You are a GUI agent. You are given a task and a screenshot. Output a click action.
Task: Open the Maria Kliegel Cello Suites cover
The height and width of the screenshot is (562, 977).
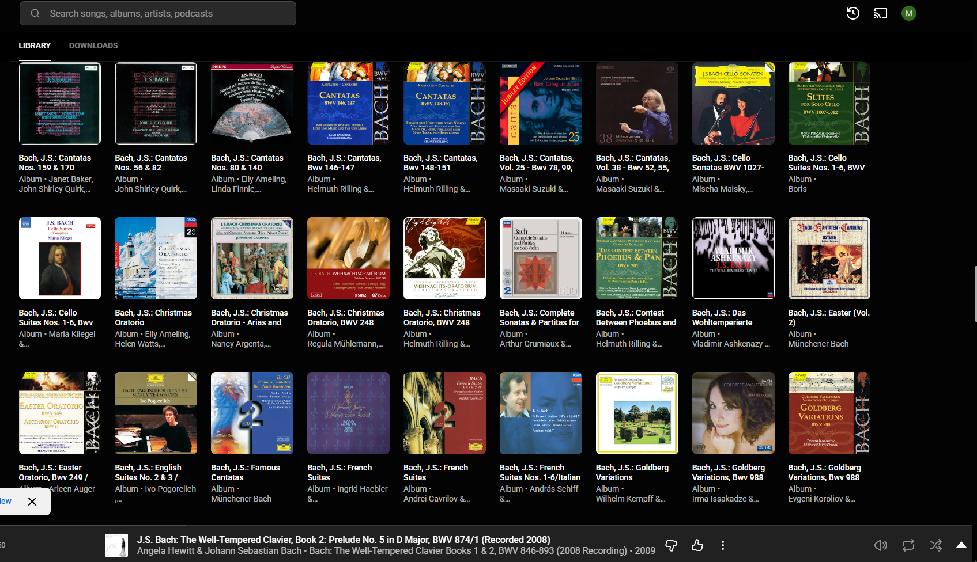pos(60,258)
